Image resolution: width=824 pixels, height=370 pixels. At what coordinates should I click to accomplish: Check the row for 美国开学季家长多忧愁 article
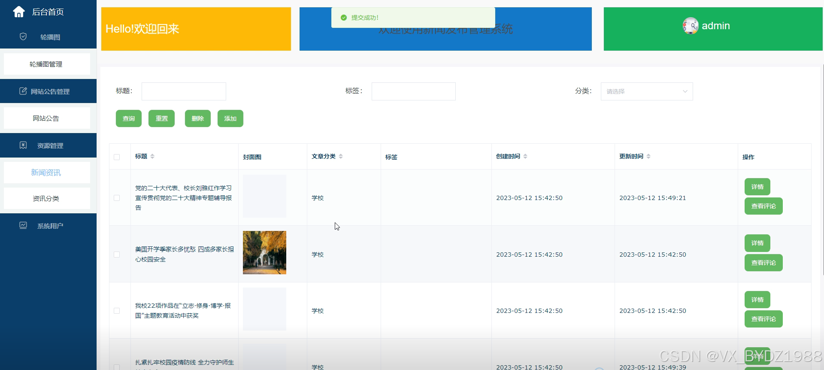click(117, 255)
